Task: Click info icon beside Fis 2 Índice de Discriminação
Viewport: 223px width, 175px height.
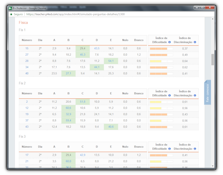Action: (x=195, y=95)
